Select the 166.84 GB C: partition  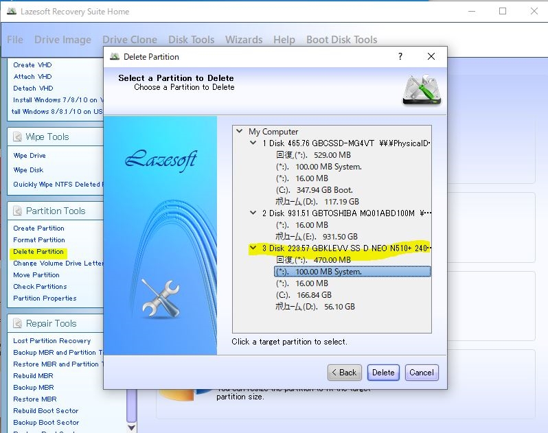(304, 295)
